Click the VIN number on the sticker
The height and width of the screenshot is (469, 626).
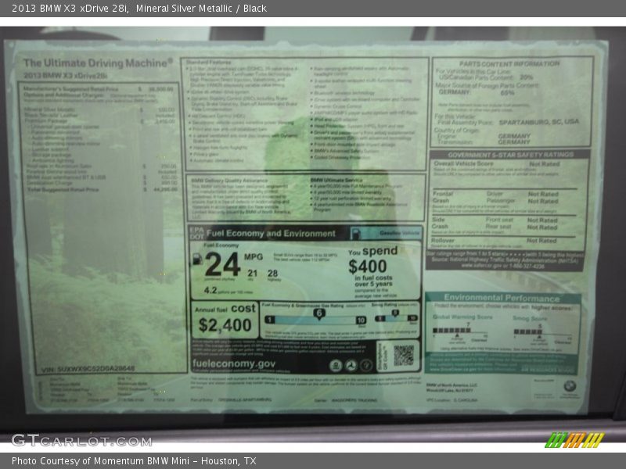click(x=88, y=369)
